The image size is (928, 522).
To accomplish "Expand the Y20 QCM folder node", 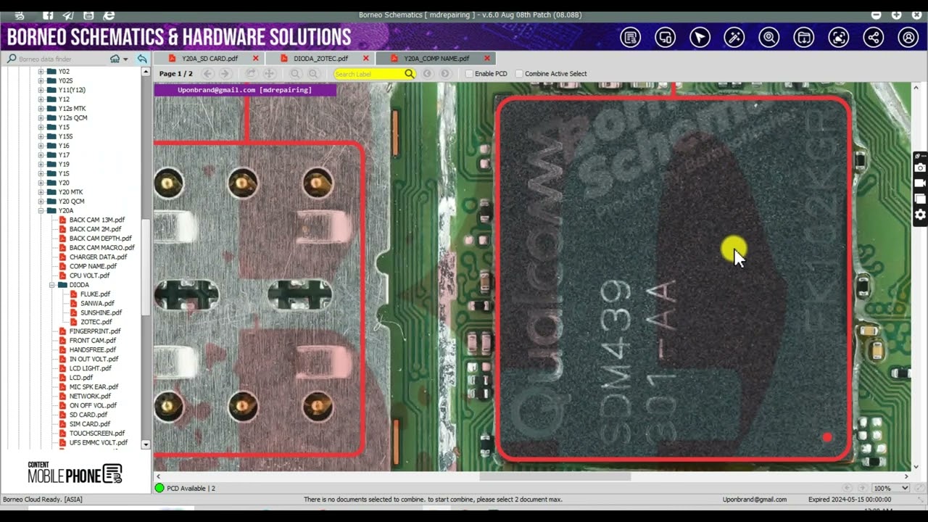I will coord(41,202).
